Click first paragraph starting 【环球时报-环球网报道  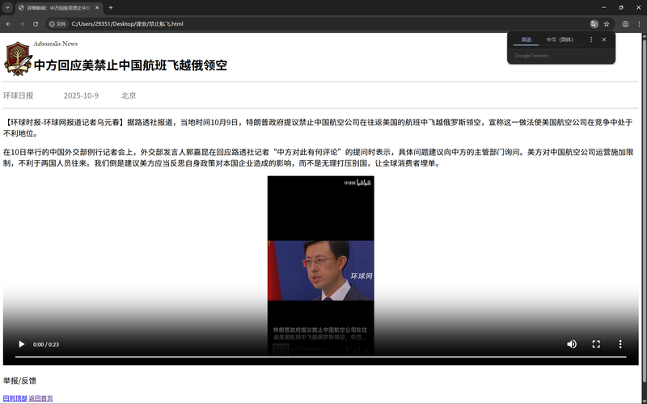pyautogui.click(x=318, y=128)
